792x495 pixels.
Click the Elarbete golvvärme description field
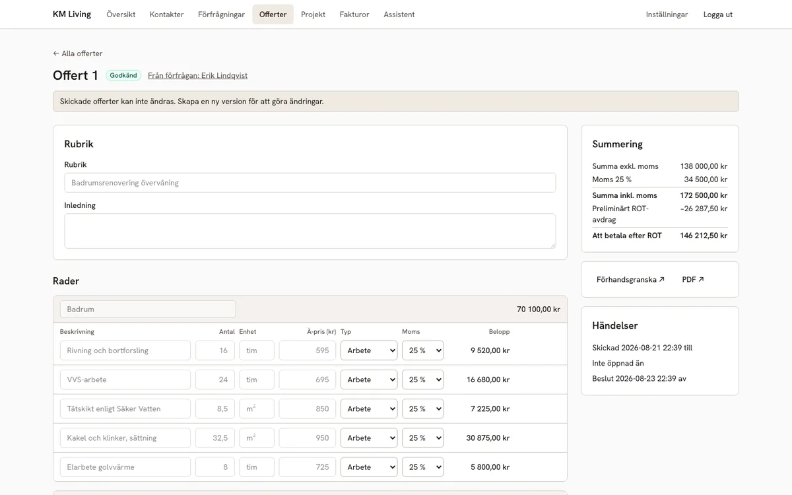click(125, 467)
